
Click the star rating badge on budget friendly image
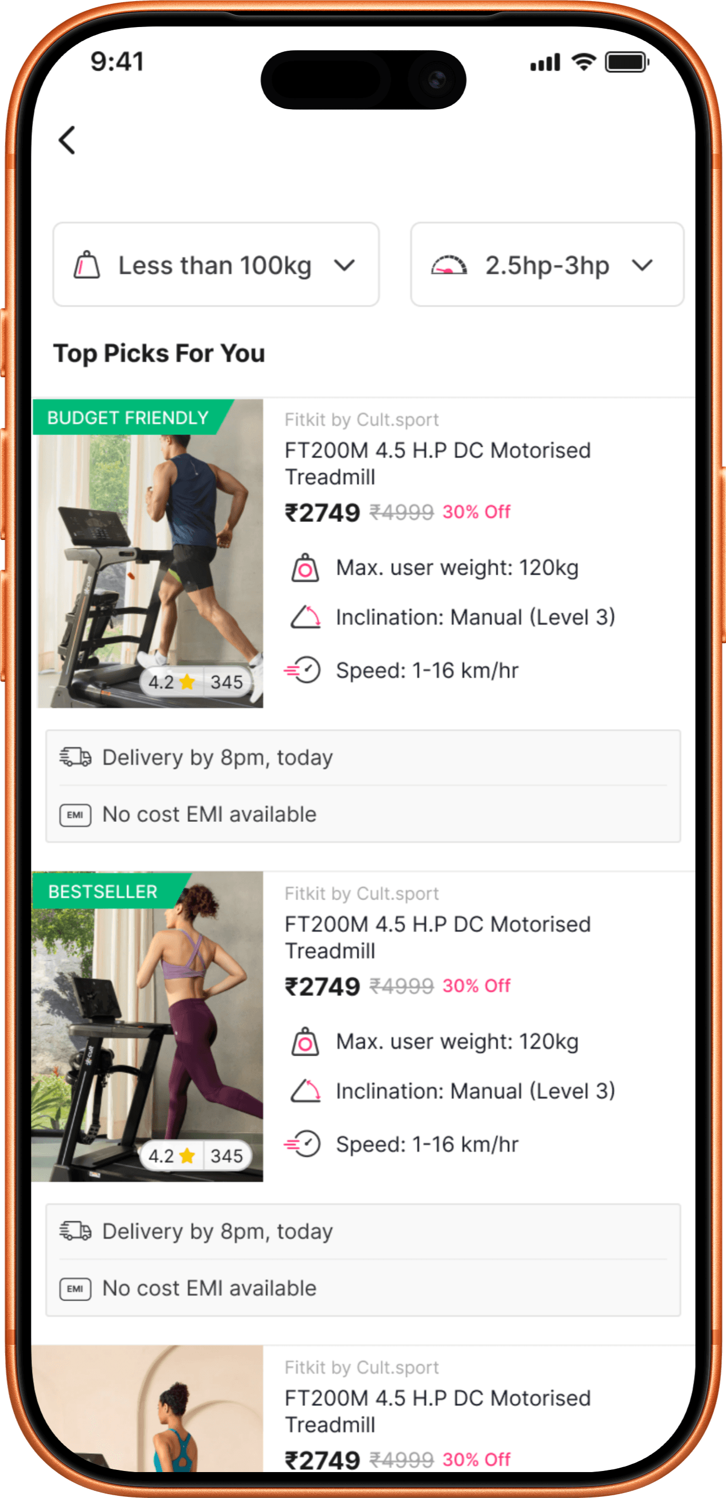pos(196,682)
